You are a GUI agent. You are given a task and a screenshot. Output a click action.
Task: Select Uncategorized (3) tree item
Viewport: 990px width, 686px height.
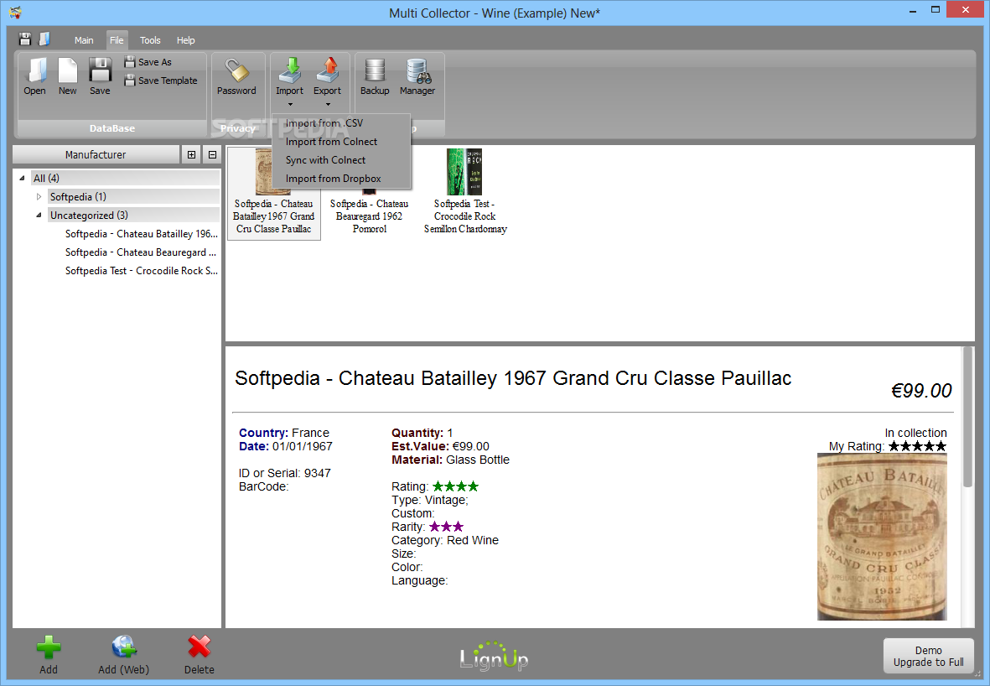(134, 215)
